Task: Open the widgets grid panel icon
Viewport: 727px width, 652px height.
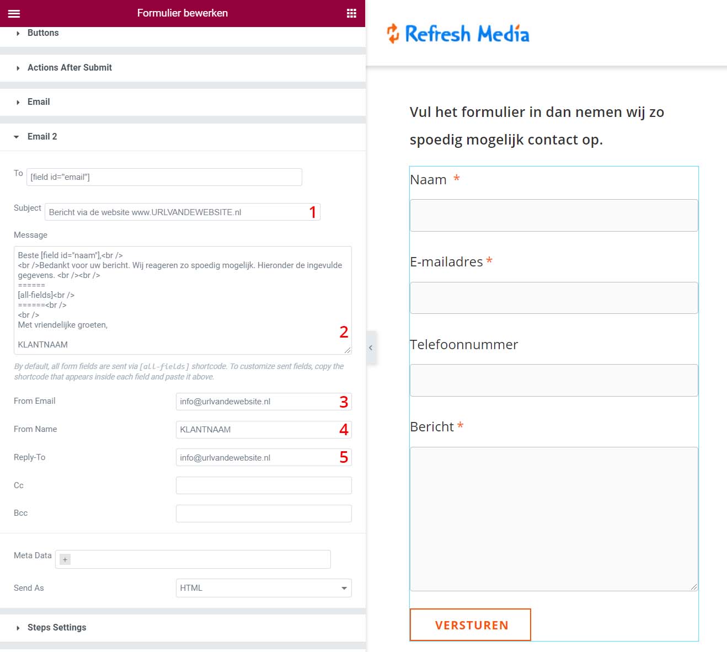Action: click(351, 13)
